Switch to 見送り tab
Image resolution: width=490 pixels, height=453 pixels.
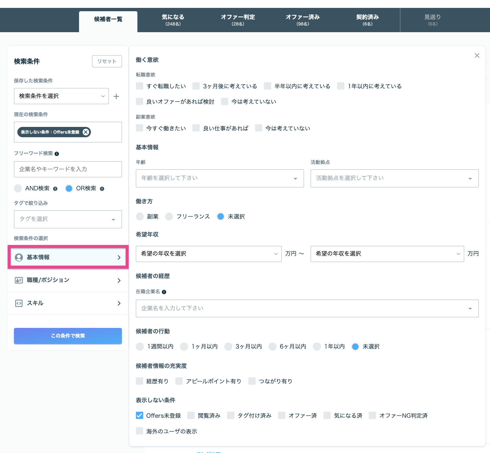(433, 20)
